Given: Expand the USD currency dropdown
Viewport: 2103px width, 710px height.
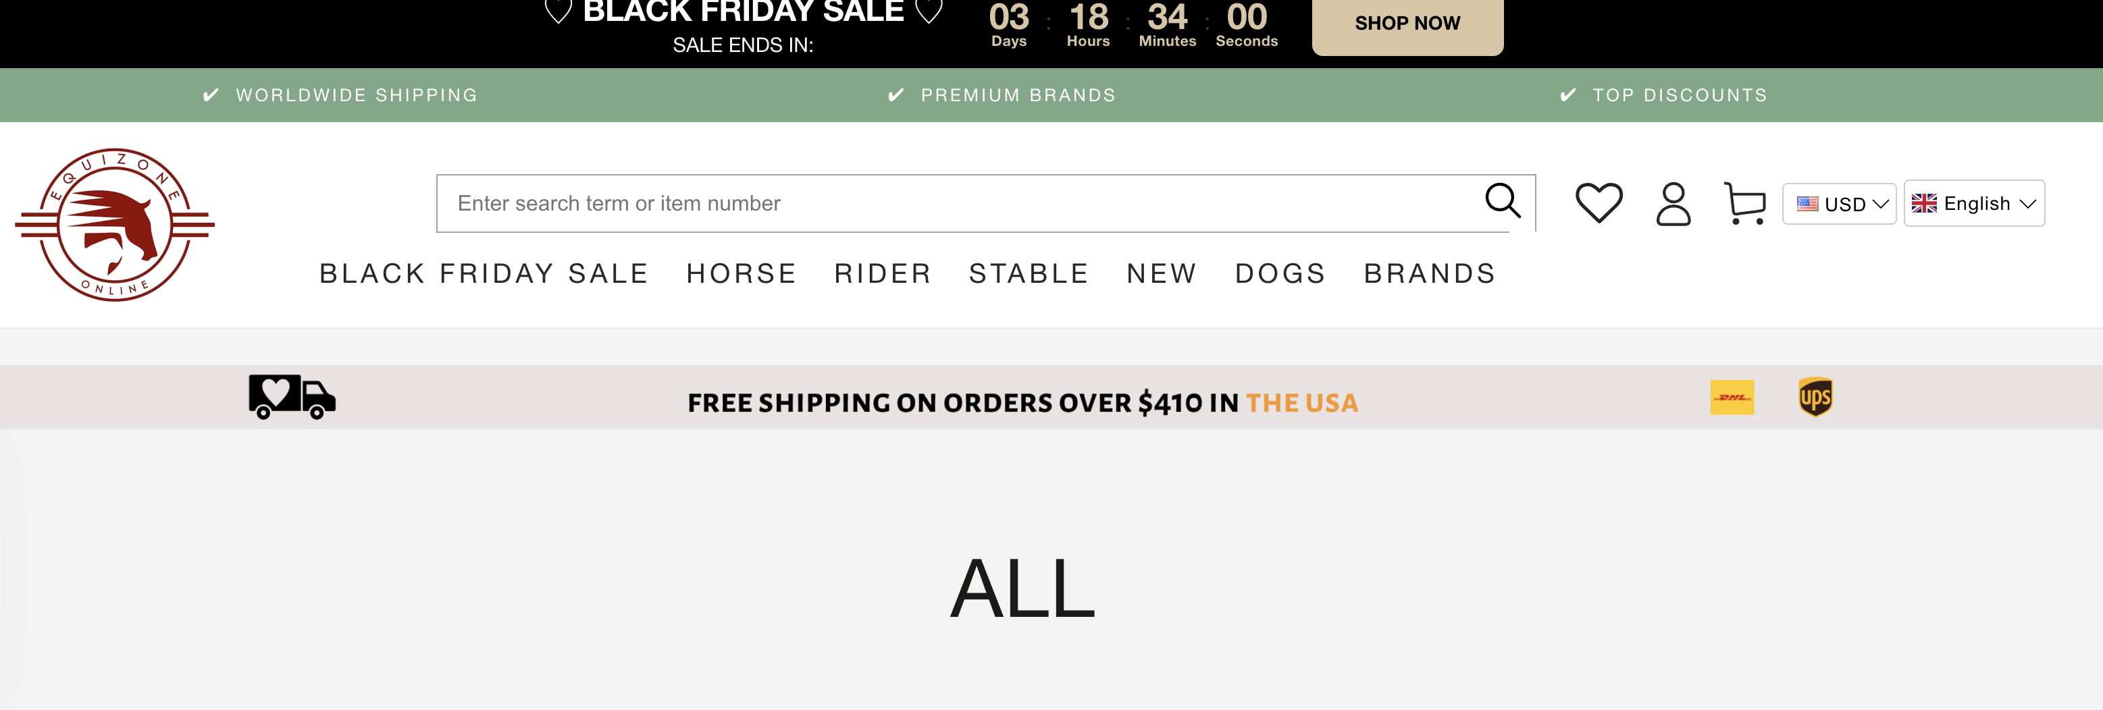Looking at the screenshot, I should coord(1838,204).
